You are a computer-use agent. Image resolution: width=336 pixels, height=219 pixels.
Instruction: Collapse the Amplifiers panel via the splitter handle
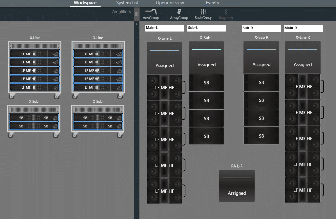pos(137,14)
